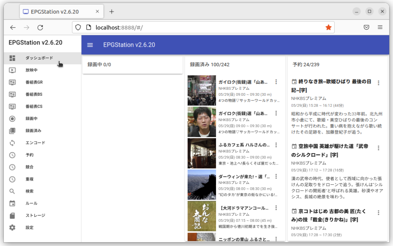Click the tracking protection shield icon
393x246 pixels.
78,27
